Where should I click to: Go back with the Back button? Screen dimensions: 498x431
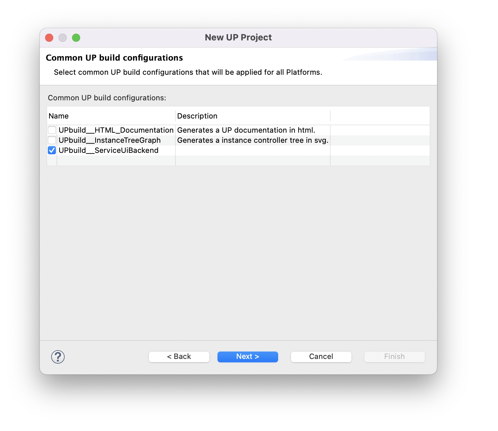[179, 357]
